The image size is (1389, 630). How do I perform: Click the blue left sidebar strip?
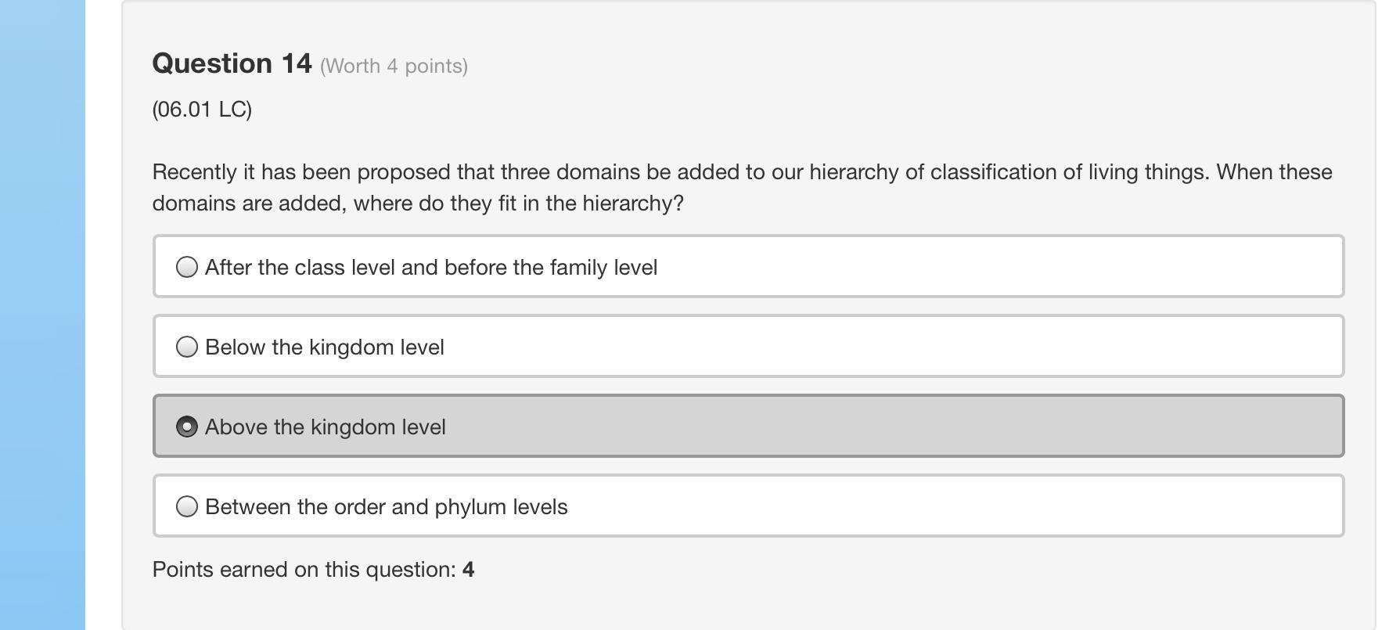click(x=42, y=313)
